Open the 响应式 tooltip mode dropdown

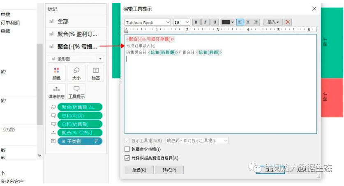pos(197,141)
